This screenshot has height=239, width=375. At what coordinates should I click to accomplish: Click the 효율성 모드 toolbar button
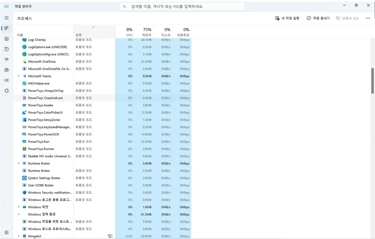point(347,18)
